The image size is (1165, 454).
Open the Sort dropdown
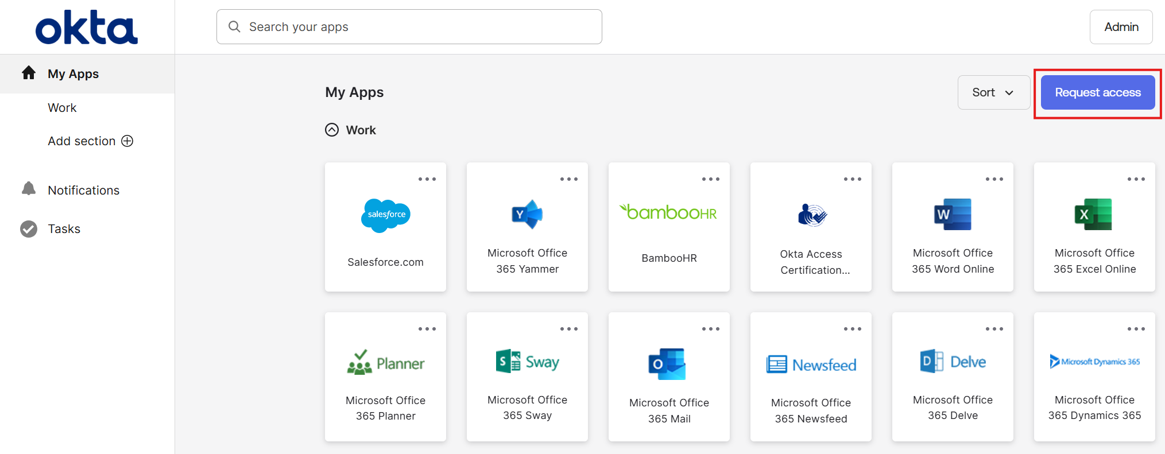click(x=993, y=92)
